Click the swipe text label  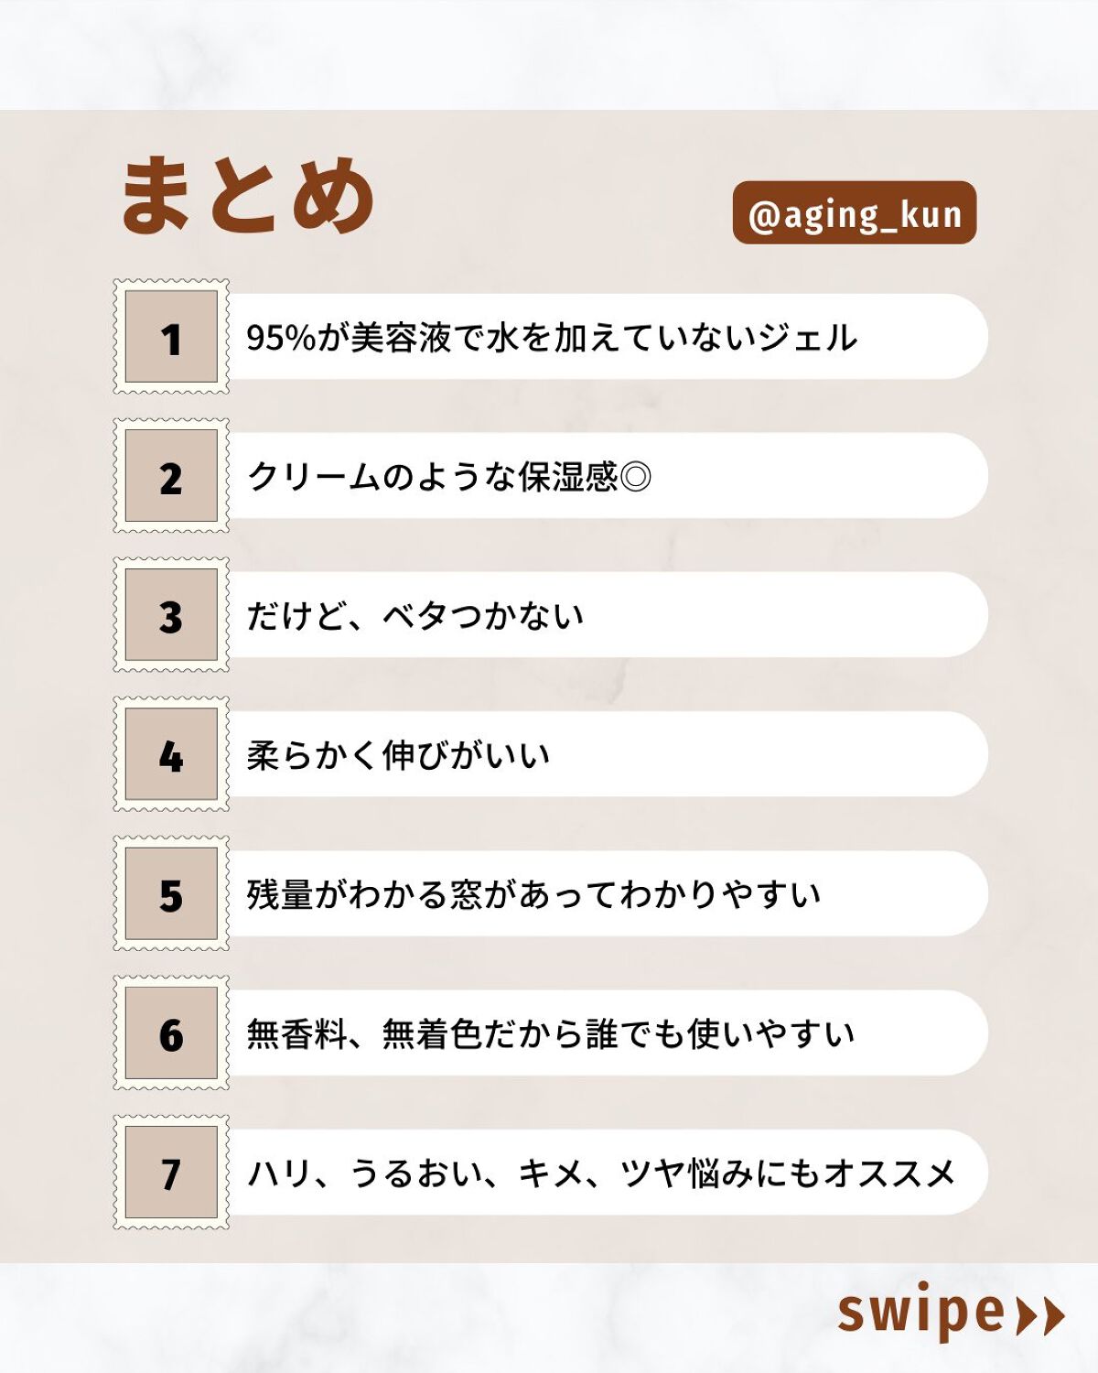(921, 1313)
